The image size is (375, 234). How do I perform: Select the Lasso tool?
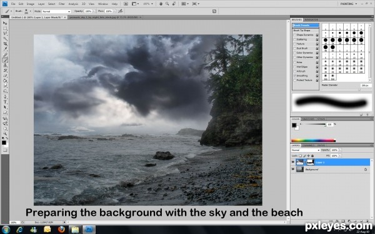[5, 34]
